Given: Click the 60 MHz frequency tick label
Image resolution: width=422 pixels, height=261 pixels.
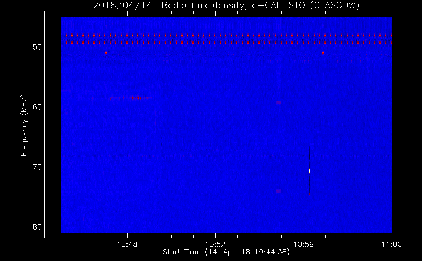Looking at the screenshot, I should [x=37, y=107].
